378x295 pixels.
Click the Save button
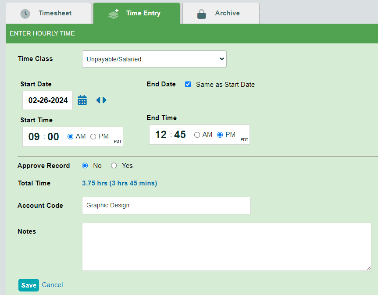(29, 285)
